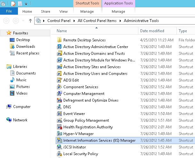Click Administrative Tools breadcrumb
This screenshot has width=195, height=158.
pyautogui.click(x=141, y=20)
